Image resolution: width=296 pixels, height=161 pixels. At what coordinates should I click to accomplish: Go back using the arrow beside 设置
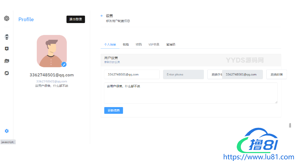102,16
